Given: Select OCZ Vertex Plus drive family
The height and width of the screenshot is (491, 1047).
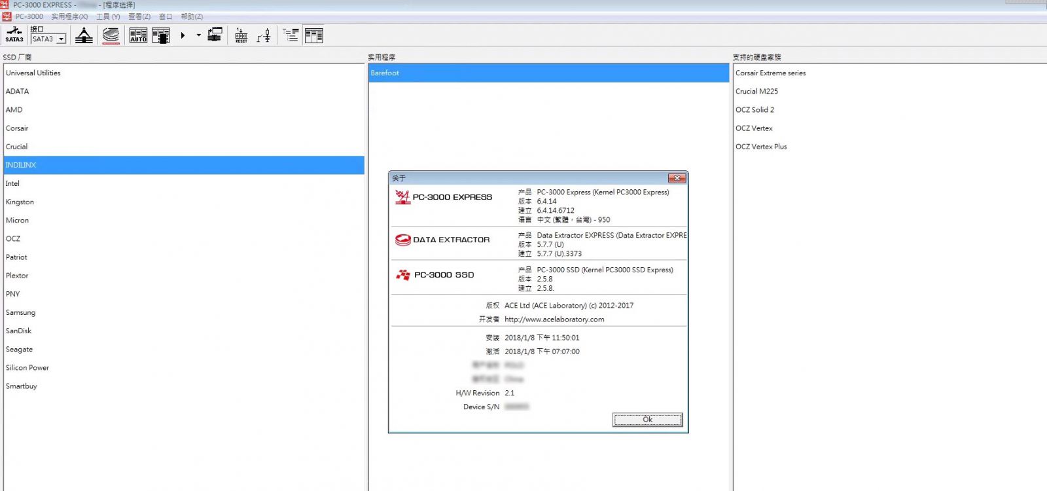Looking at the screenshot, I should point(761,147).
